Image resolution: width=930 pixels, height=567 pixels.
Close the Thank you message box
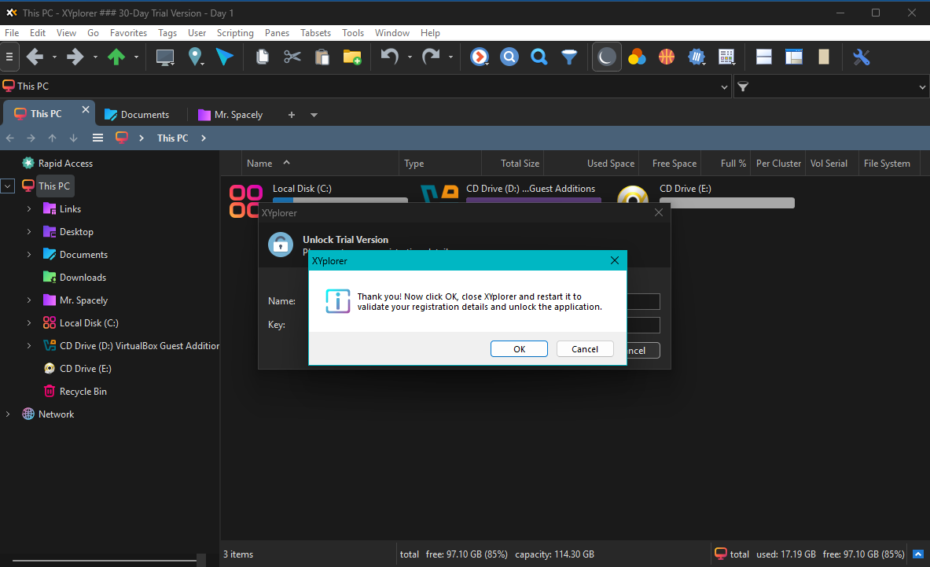point(615,260)
